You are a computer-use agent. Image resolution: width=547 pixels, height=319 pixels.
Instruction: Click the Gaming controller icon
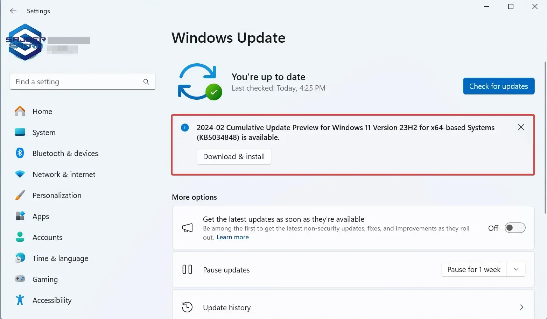click(20, 279)
